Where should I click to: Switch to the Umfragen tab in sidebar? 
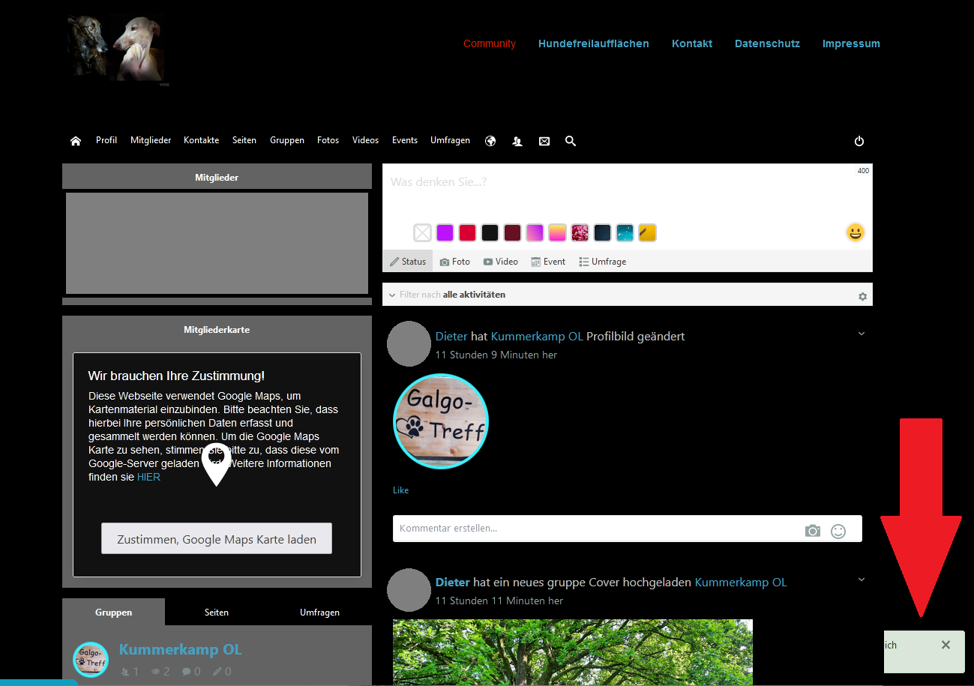[319, 613]
